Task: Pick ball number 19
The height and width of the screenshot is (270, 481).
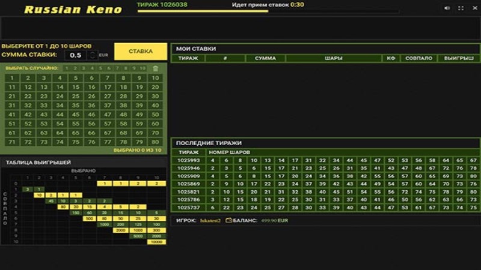Action: [139, 87]
